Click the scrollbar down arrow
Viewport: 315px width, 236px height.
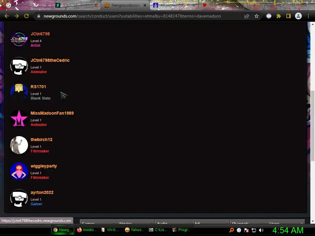click(313, 221)
